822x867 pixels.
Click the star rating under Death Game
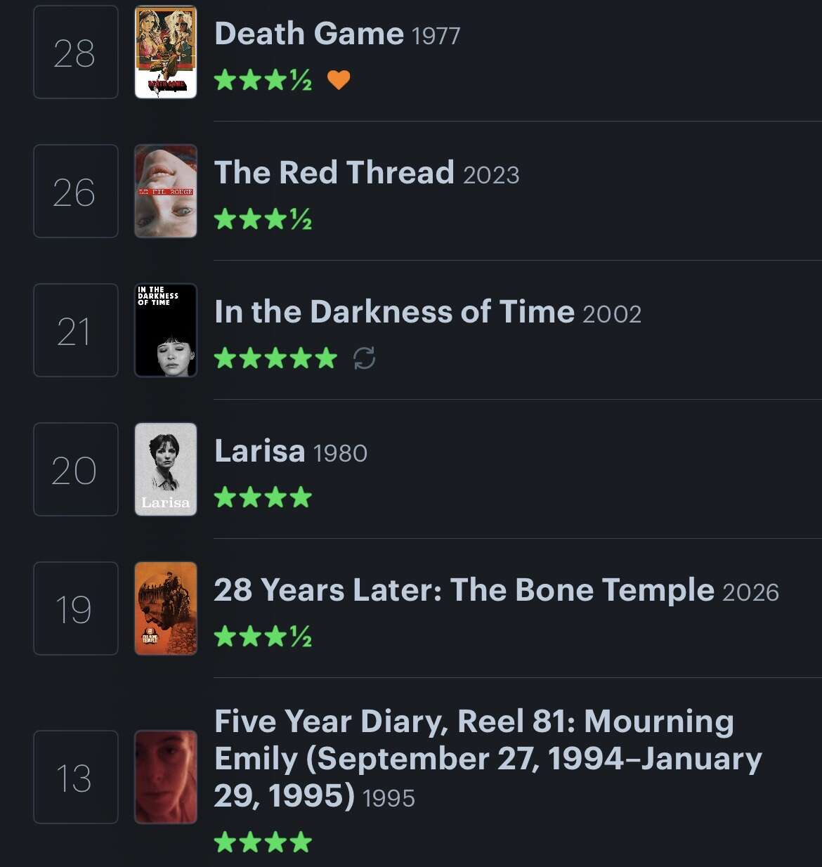click(263, 80)
